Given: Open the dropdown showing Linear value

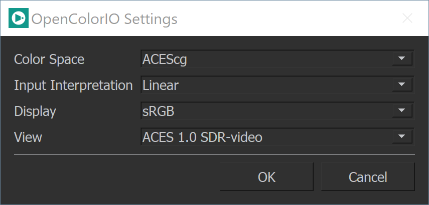Looking at the screenshot, I should click(x=277, y=84).
